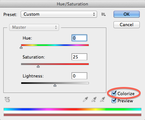Viewport: 145px width, 120px height.
Task: Click on the red Saturation slider track
Action: click(x=55, y=64)
